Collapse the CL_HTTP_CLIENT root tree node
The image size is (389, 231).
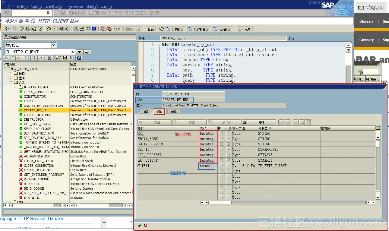coord(6,68)
